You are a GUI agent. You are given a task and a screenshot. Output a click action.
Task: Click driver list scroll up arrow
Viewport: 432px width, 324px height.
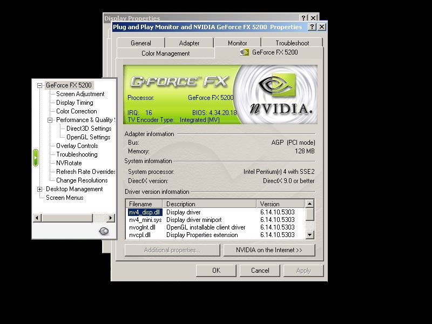coord(309,204)
